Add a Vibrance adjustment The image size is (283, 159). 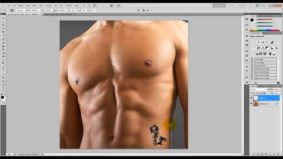[x=254, y=48]
